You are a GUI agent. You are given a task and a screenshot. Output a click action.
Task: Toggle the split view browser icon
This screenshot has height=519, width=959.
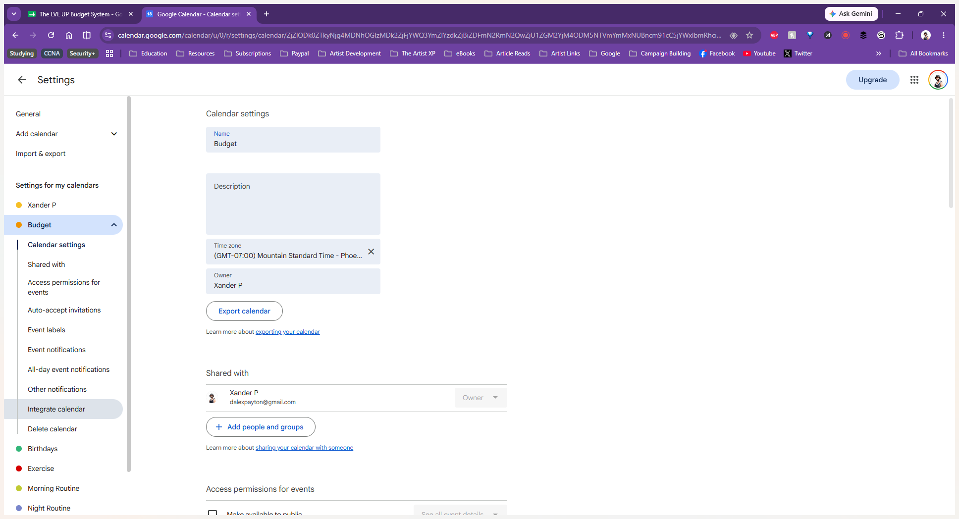pyautogui.click(x=87, y=35)
